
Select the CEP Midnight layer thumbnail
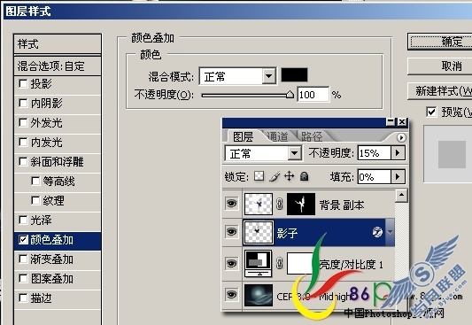tap(259, 295)
